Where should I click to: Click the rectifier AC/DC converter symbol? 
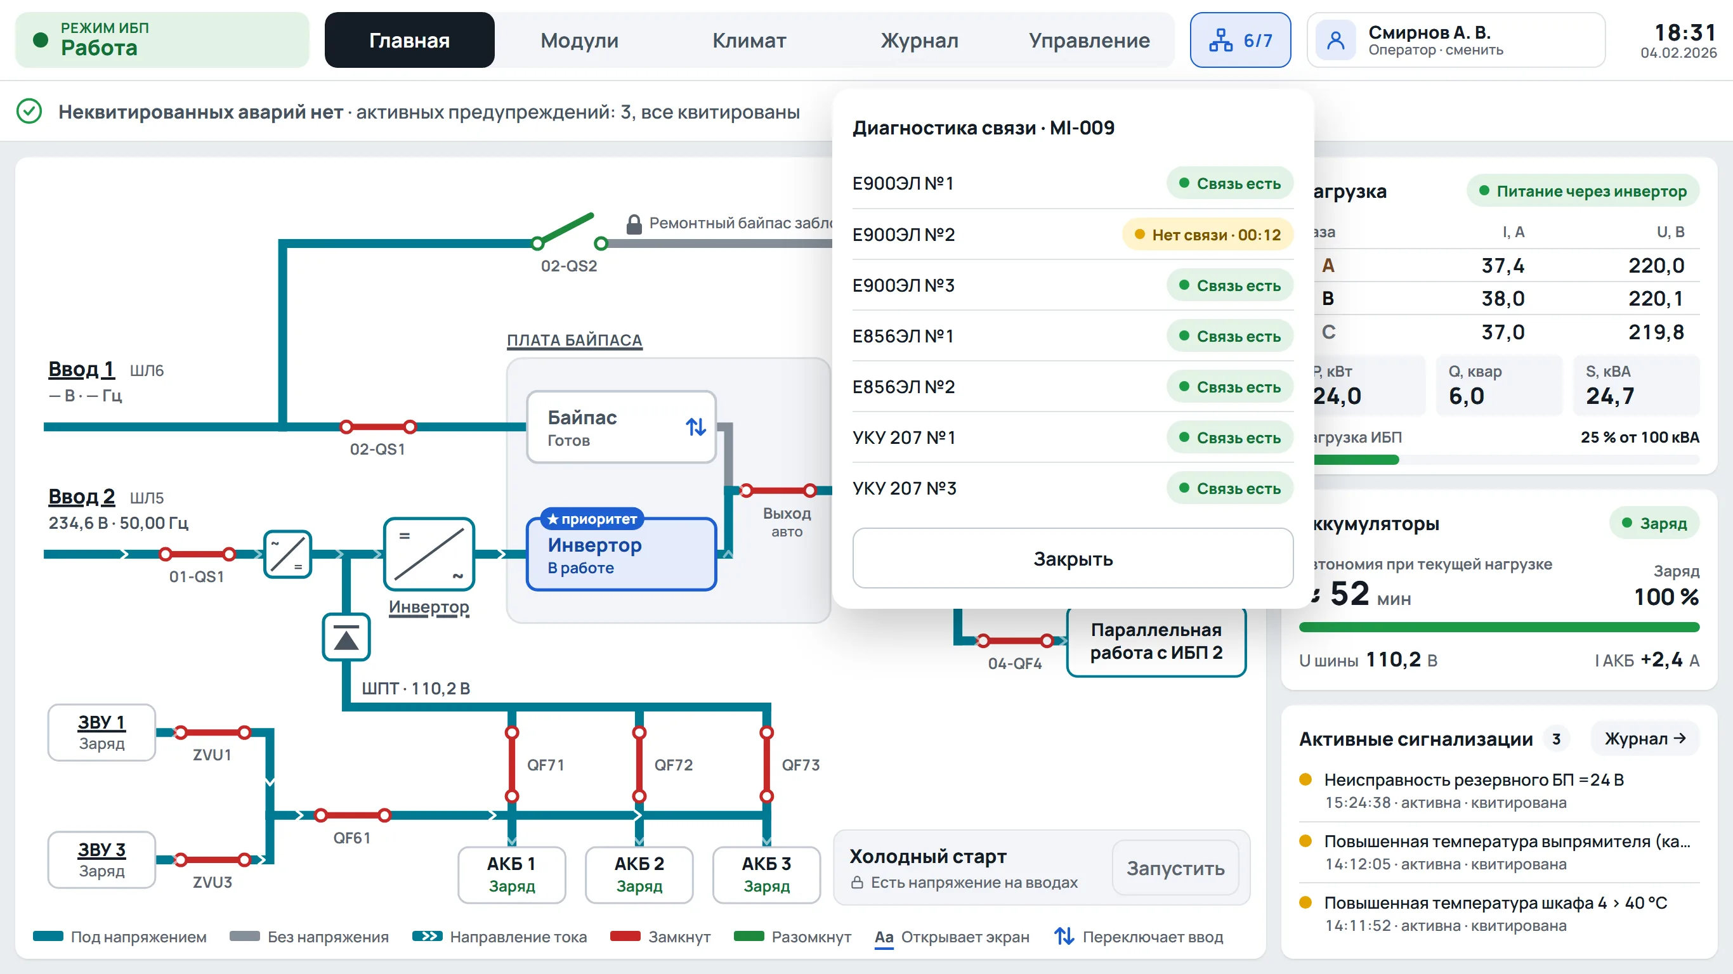tap(287, 554)
